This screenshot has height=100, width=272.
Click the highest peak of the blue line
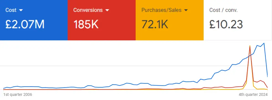[x=264, y=43]
